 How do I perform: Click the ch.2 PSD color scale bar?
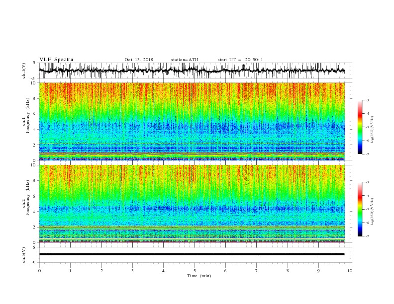360,209
